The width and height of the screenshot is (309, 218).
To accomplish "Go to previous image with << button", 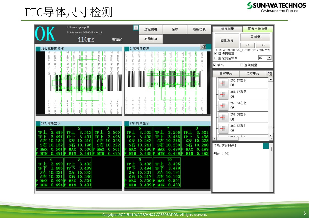I will pyautogui.click(x=248, y=45).
